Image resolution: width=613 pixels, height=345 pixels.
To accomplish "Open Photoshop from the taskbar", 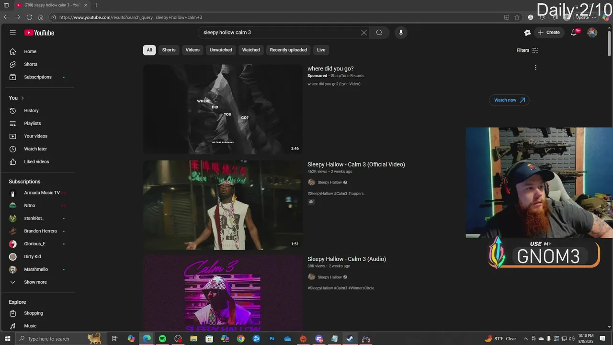I will click(x=272, y=339).
